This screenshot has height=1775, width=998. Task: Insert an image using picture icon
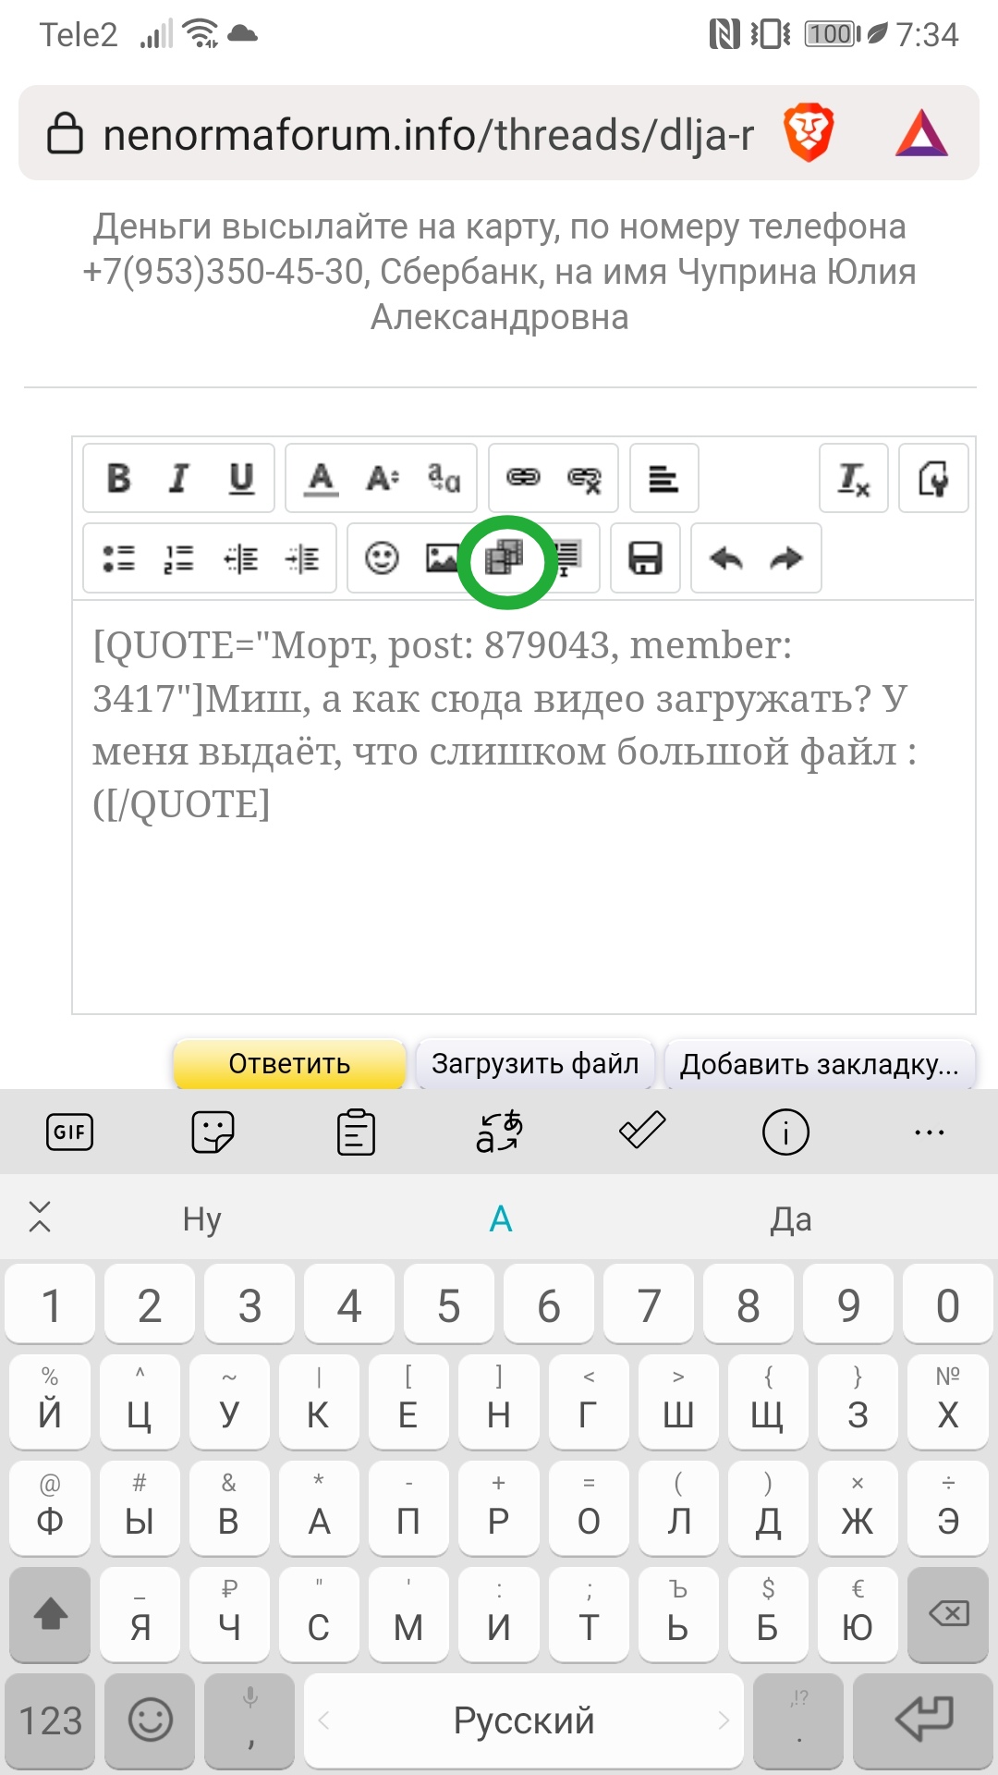pos(442,558)
